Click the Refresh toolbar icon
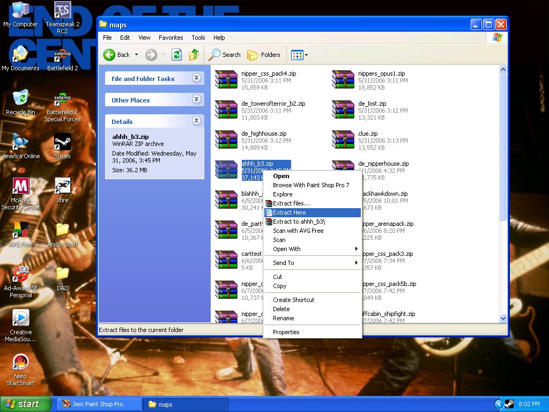549x412 pixels. click(177, 55)
